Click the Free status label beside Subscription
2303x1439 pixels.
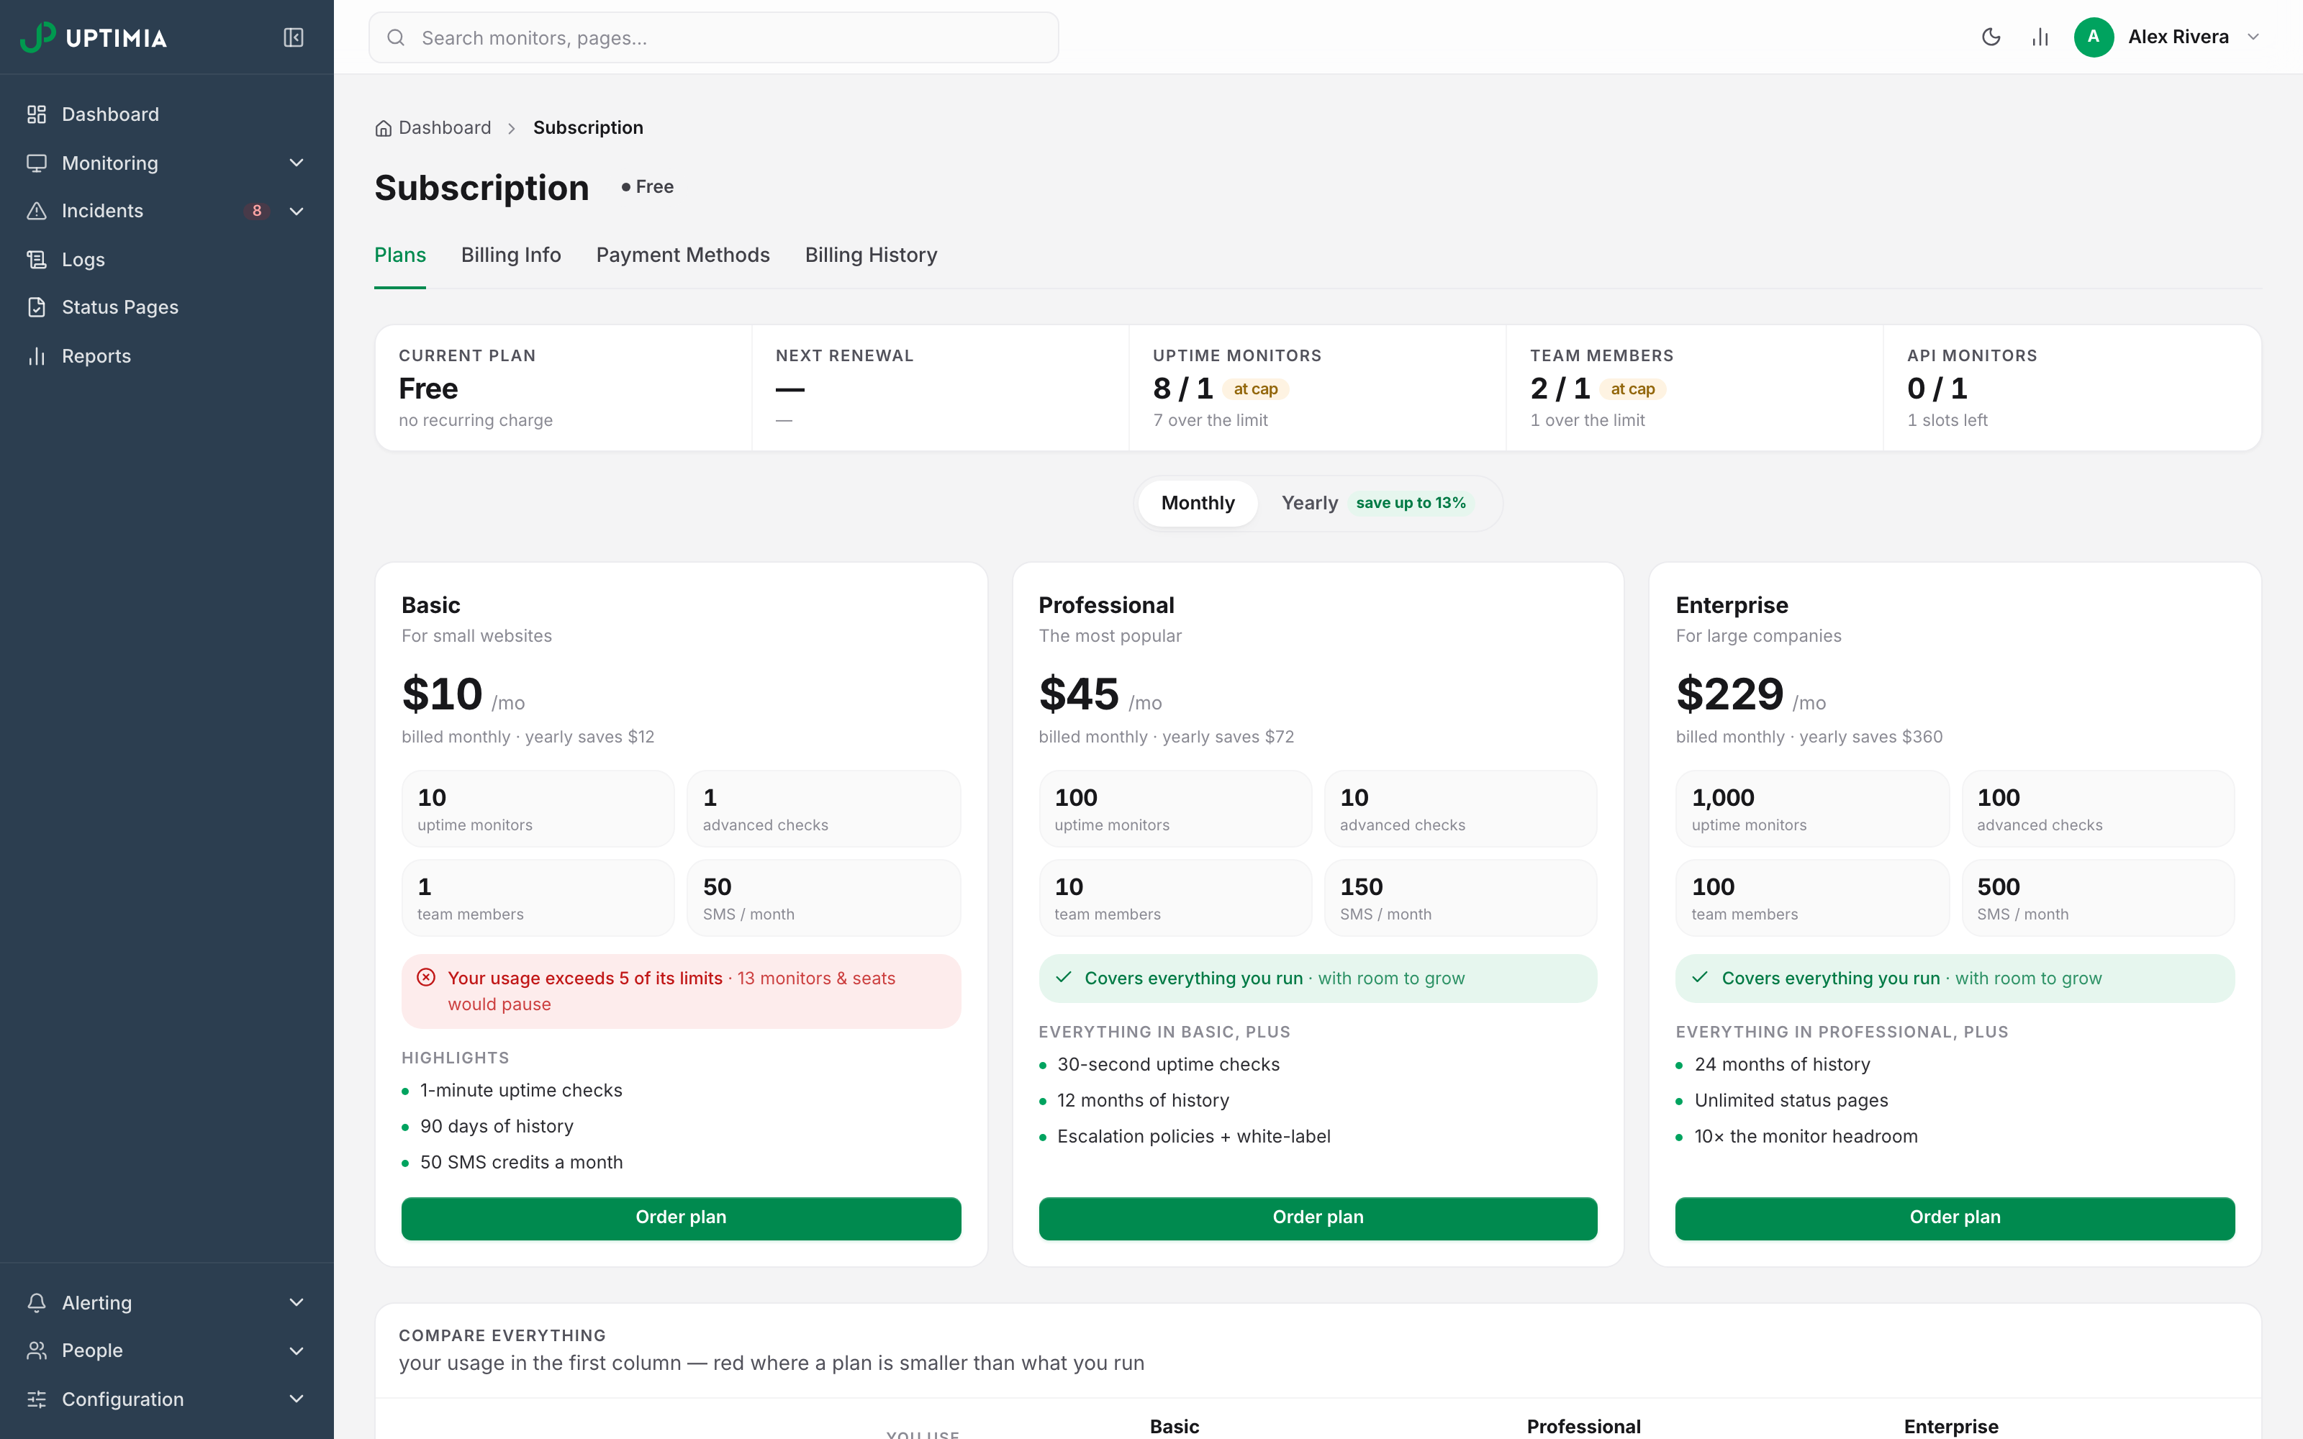point(647,186)
